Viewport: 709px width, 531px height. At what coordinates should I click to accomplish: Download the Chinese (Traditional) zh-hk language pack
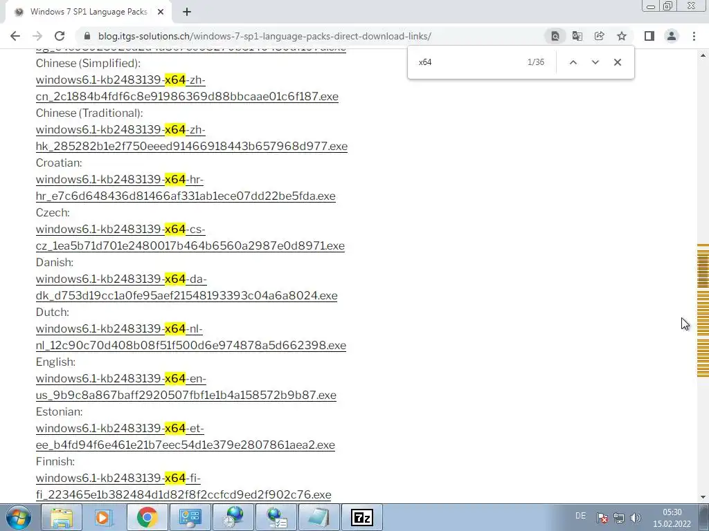click(x=192, y=138)
